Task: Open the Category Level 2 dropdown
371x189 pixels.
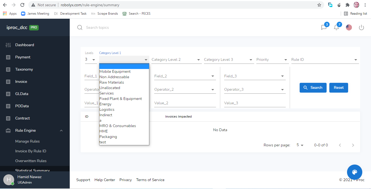Action: [x=177, y=60]
